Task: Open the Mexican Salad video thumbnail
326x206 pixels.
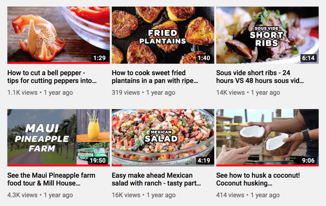Action: click(163, 138)
